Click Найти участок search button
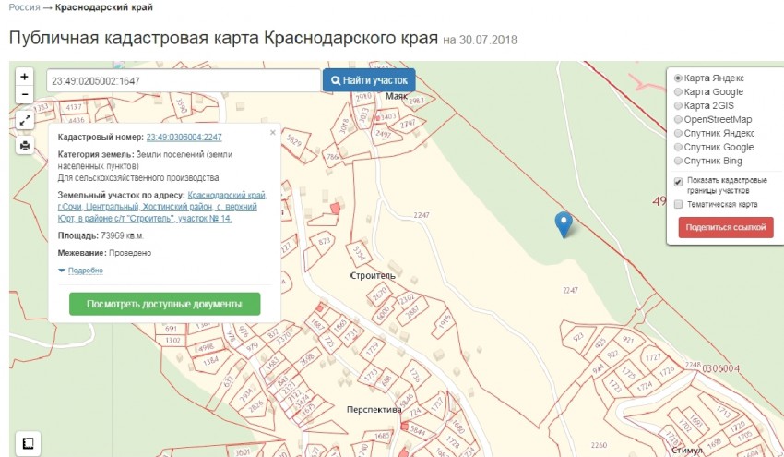Viewport: 784px width, 457px height. click(369, 80)
